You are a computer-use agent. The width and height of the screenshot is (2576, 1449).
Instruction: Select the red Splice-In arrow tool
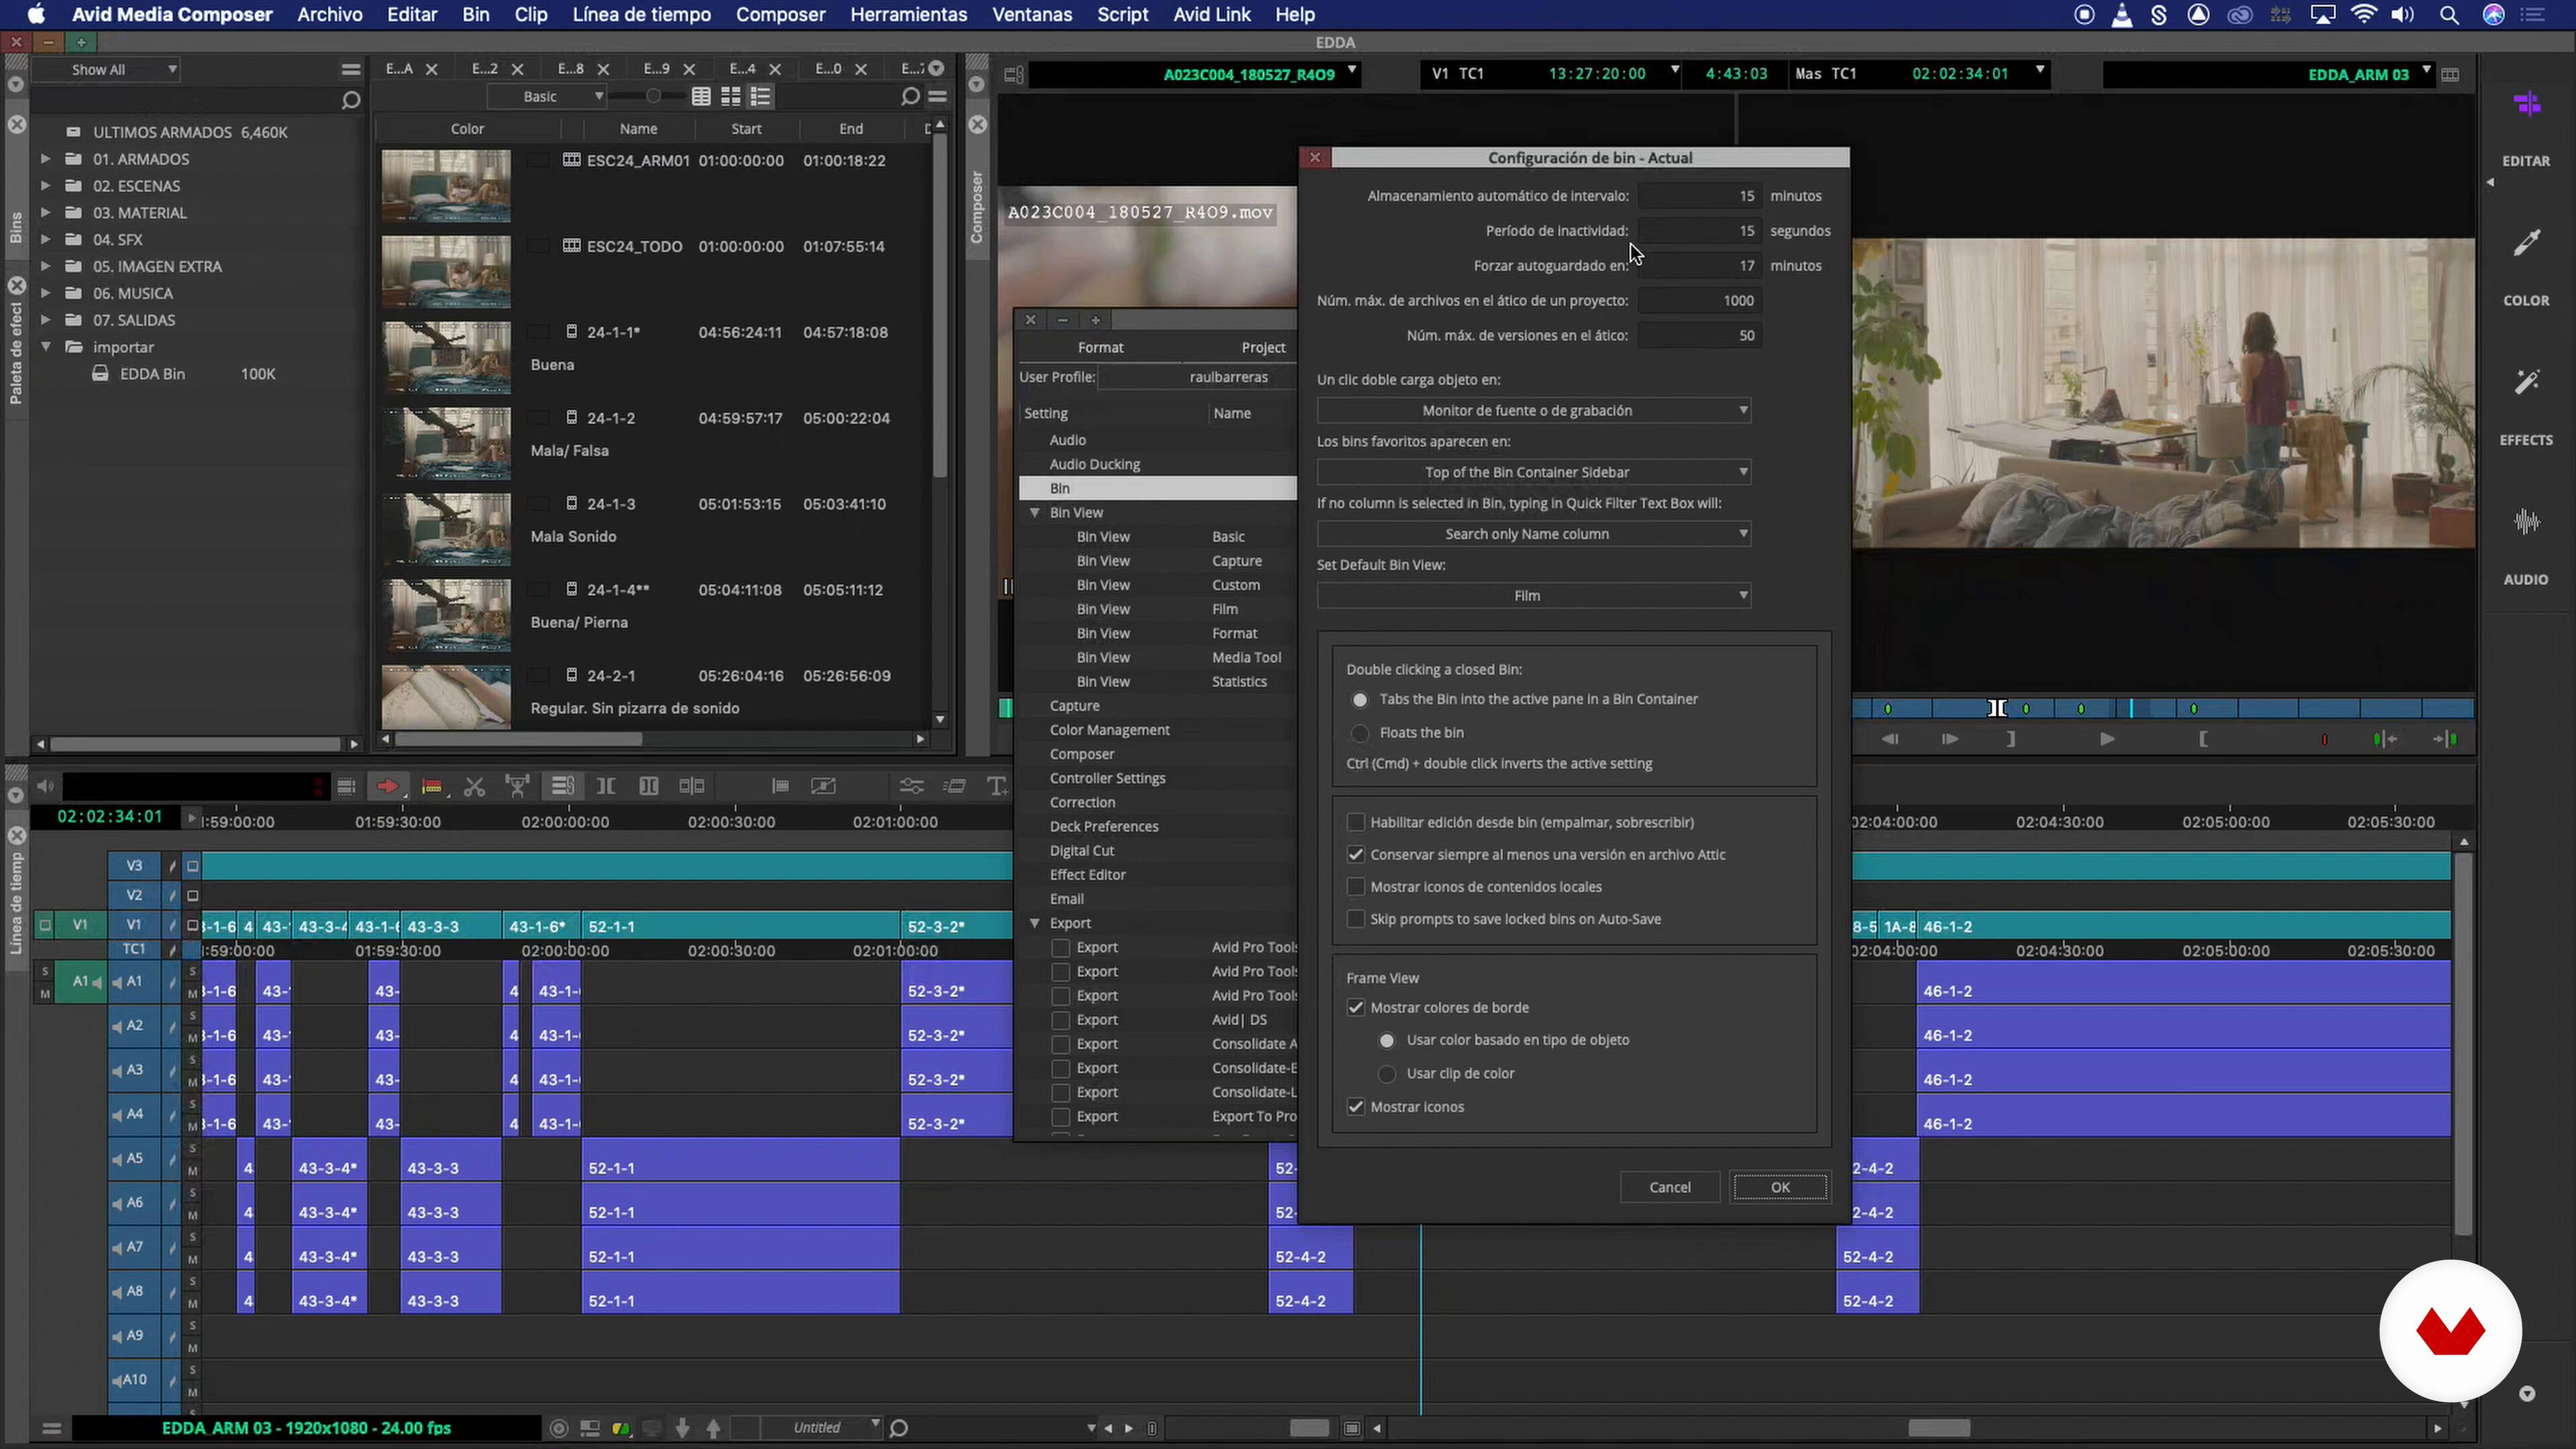pos(387,787)
